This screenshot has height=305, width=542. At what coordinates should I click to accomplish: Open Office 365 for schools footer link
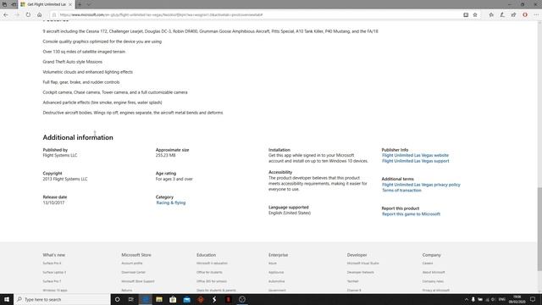tap(212, 281)
